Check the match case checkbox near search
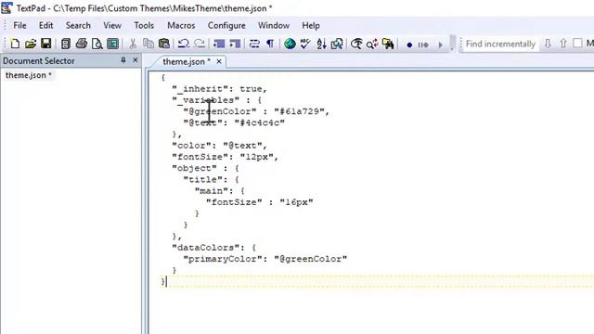Viewport: 594px width, 334px height. (577, 44)
